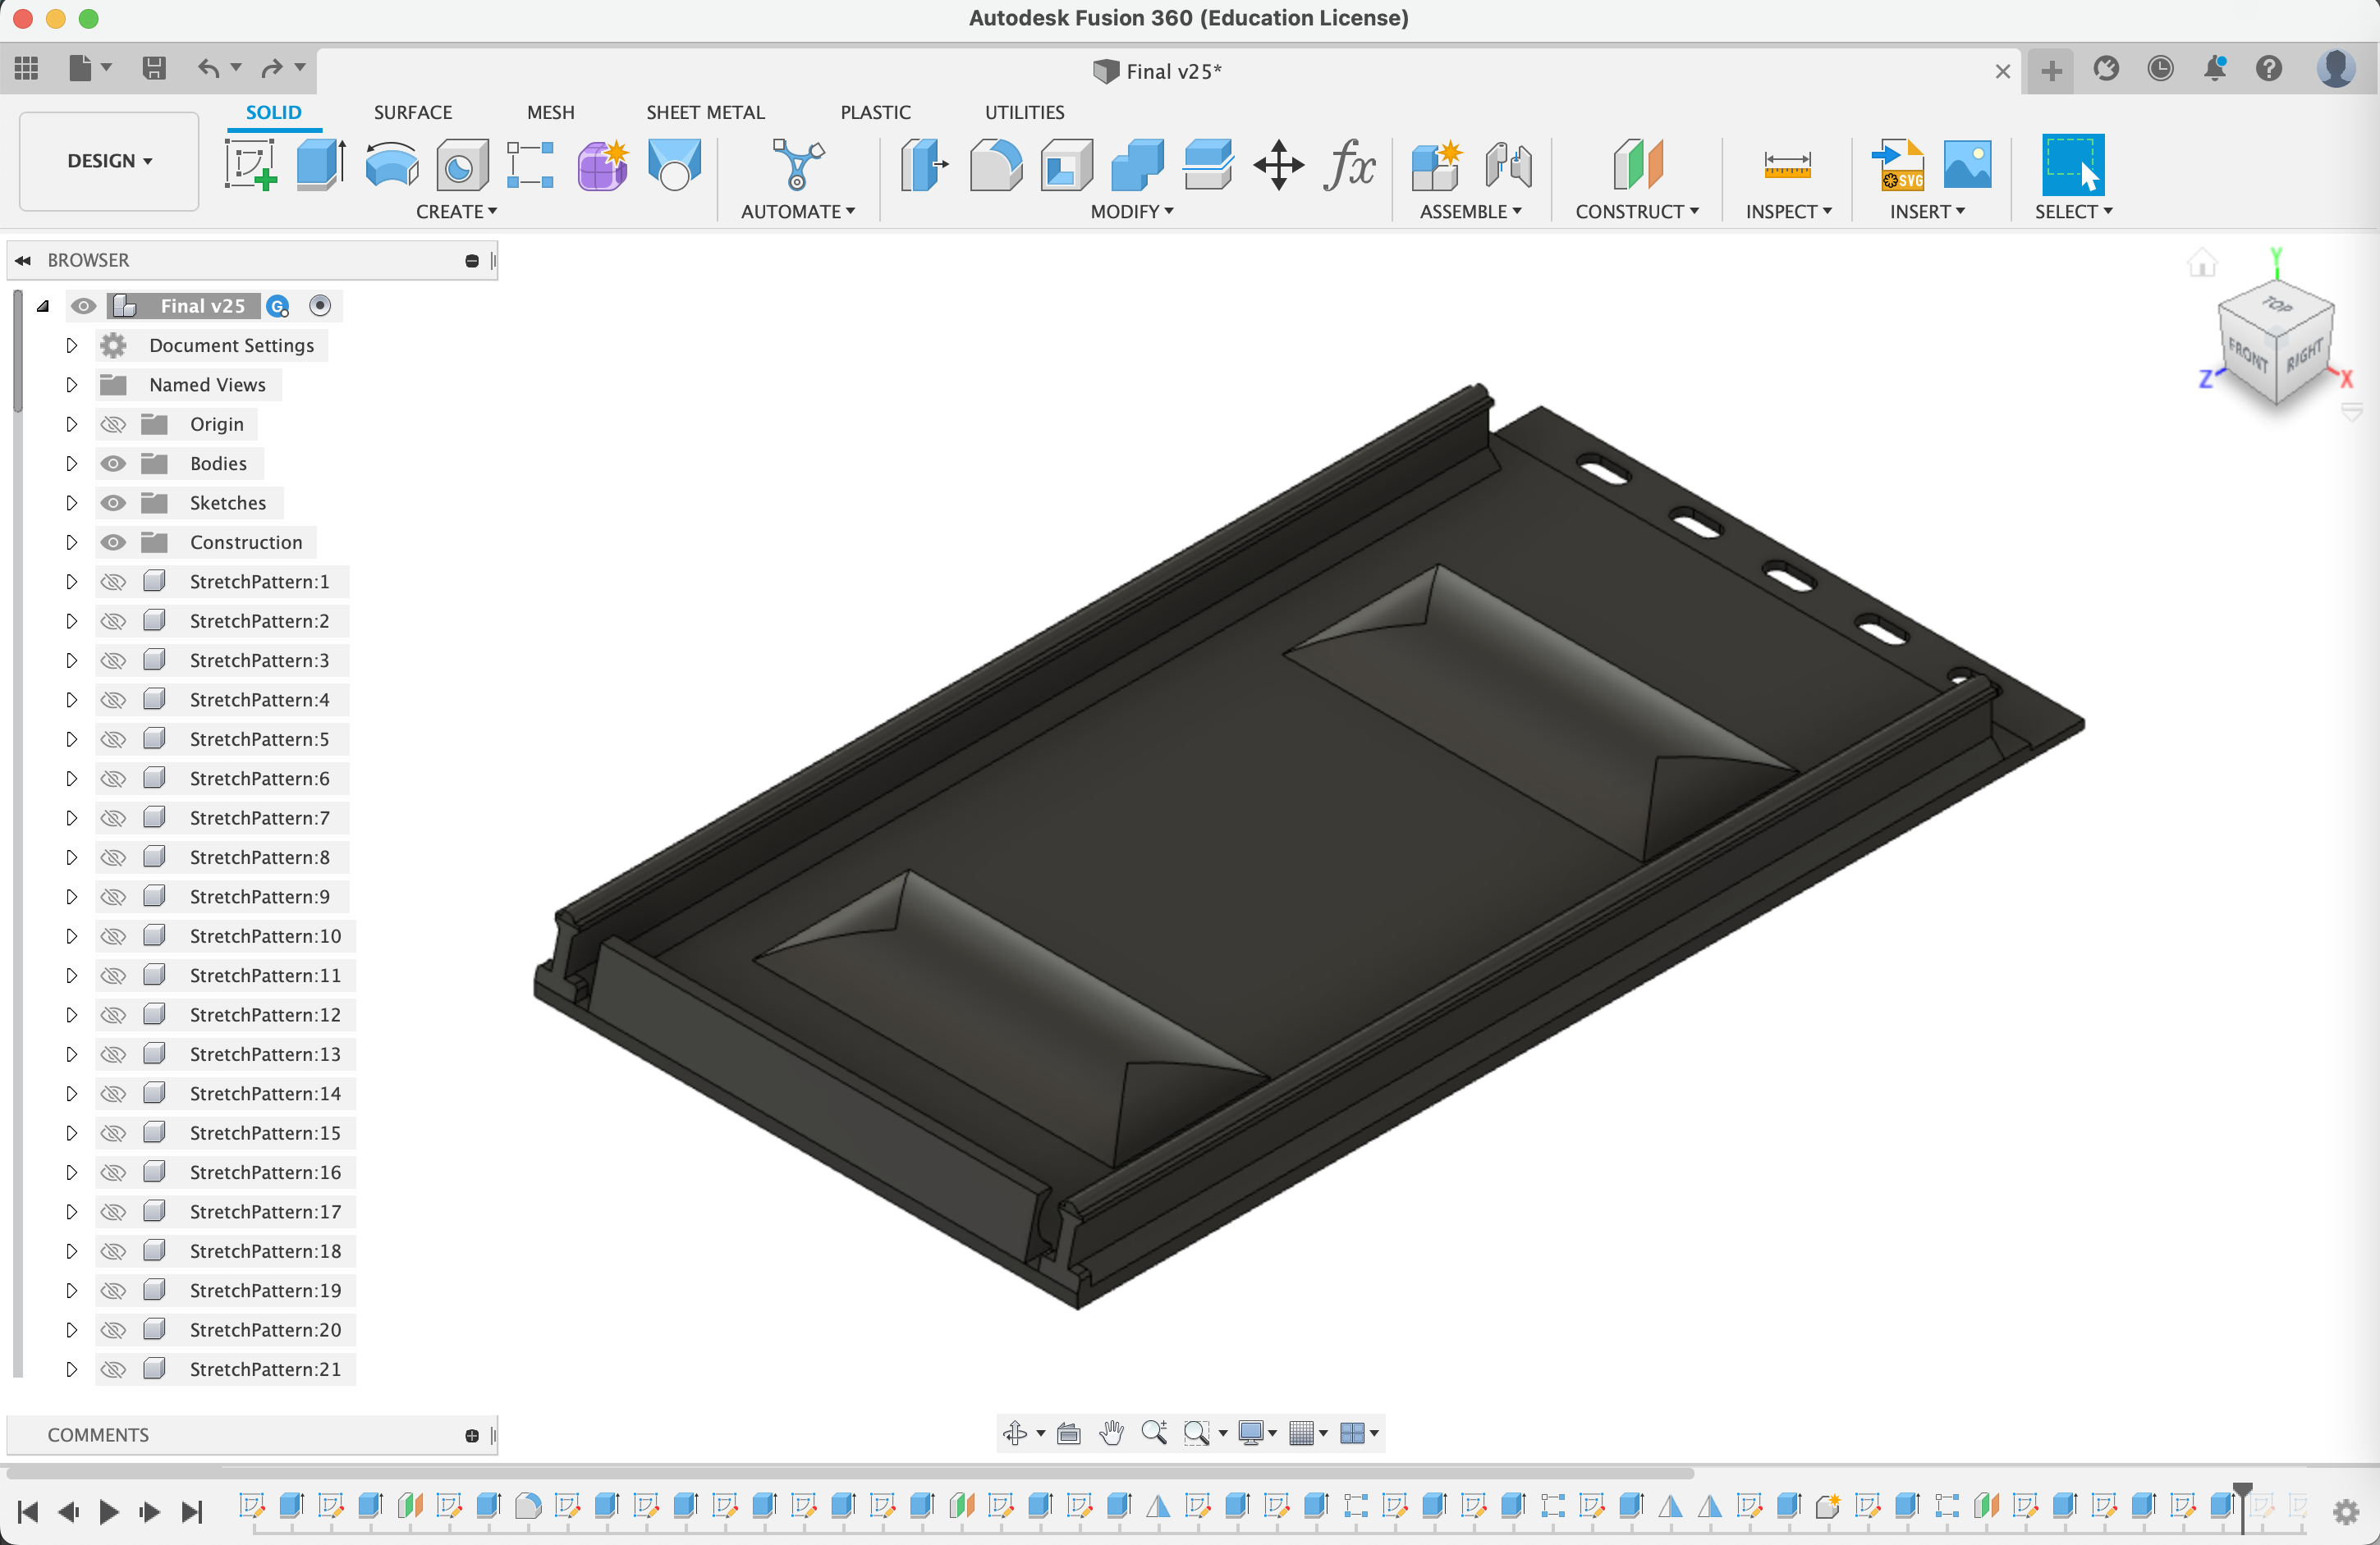
Task: Show the Origin folder via eye icon
Action: [x=113, y=425]
